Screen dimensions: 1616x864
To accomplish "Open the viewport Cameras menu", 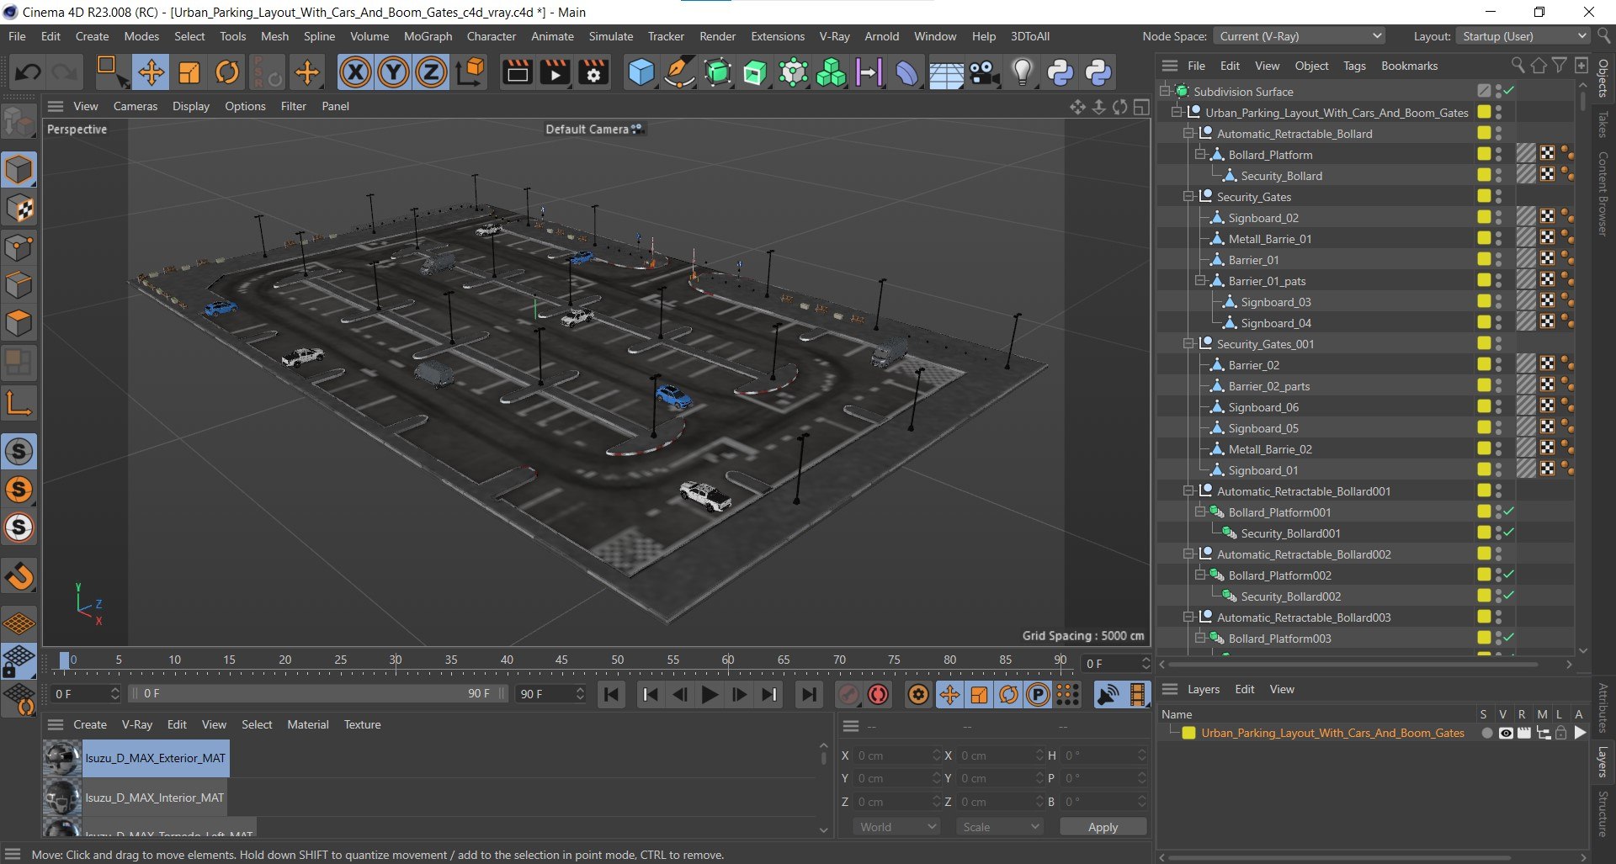I will [136, 106].
